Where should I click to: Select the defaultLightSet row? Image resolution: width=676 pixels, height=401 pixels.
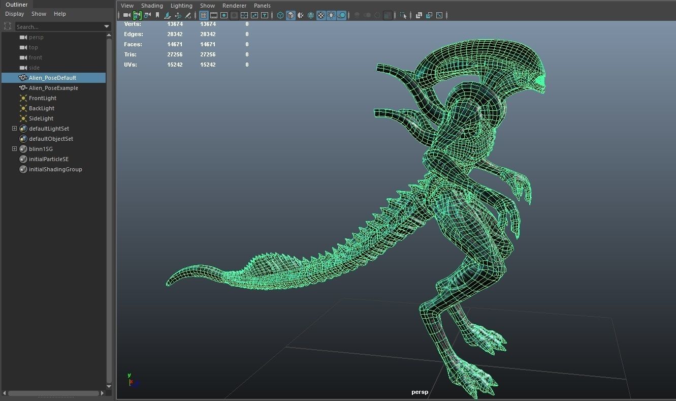(x=54, y=129)
